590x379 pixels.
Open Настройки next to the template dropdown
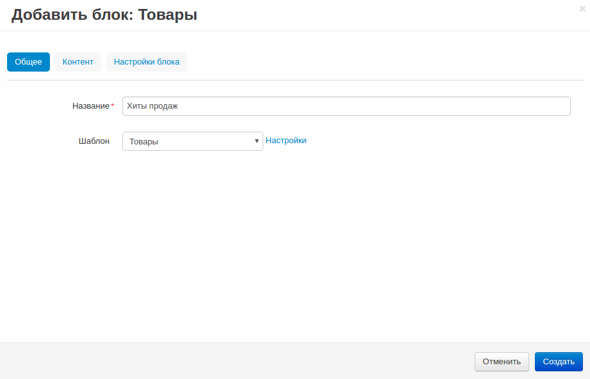[x=286, y=140]
